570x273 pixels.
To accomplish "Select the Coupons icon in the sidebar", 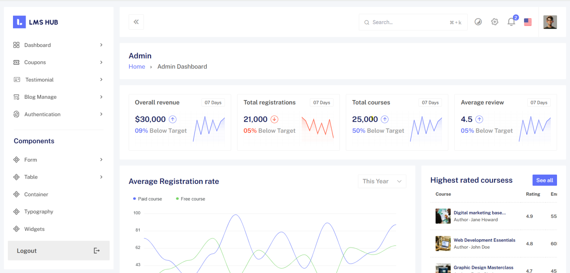I will coord(16,62).
